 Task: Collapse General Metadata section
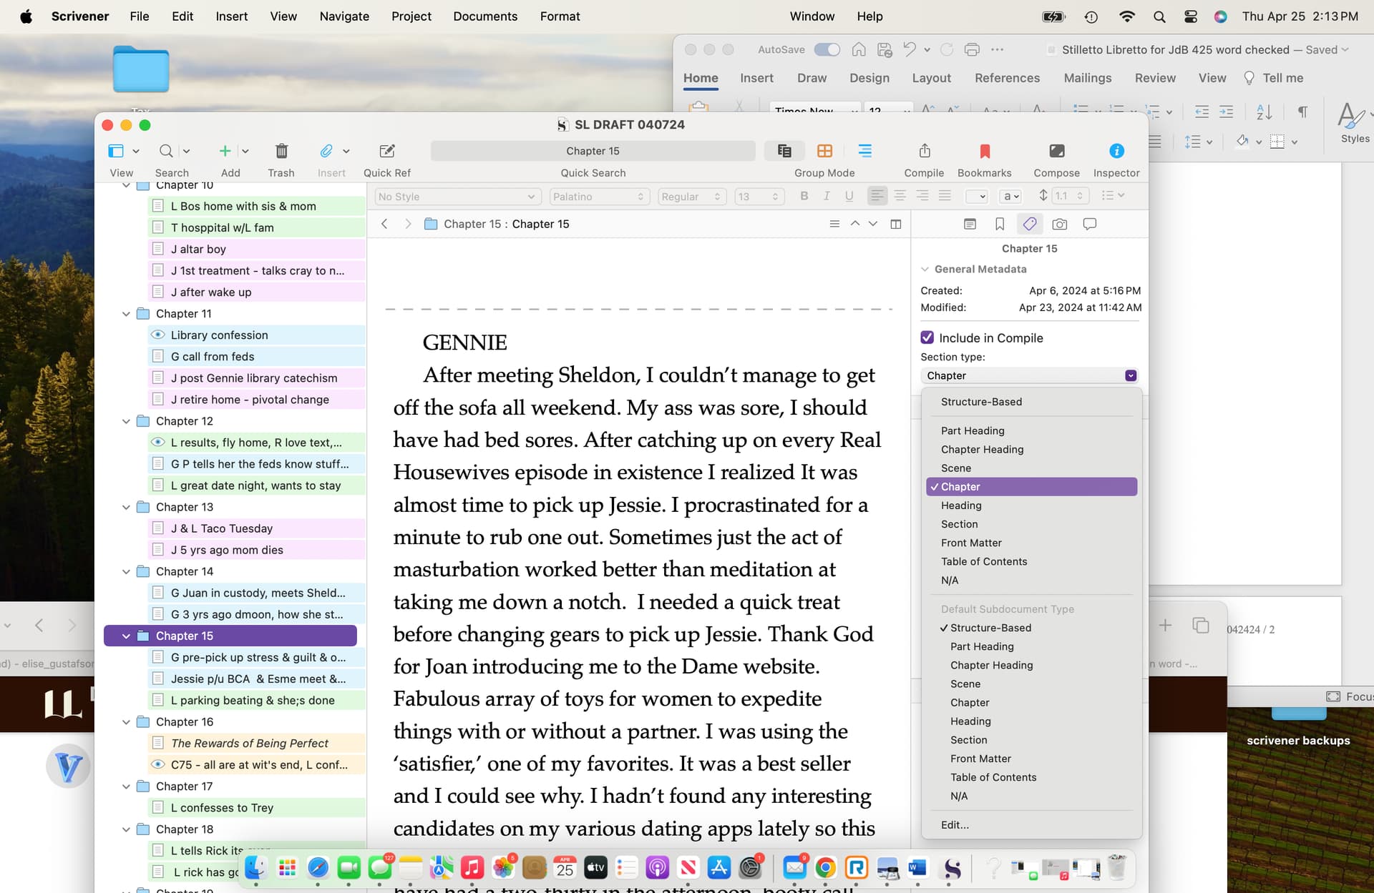[925, 269]
